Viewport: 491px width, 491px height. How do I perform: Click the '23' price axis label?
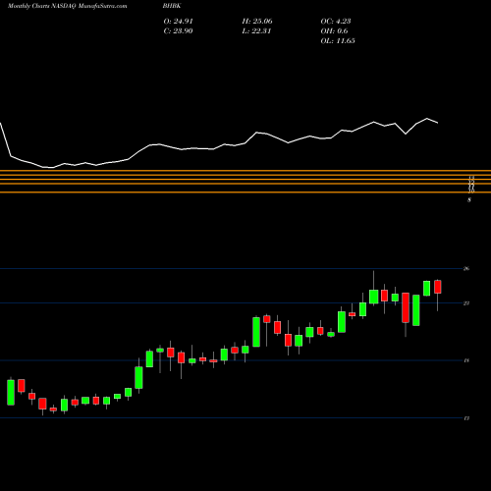click(x=466, y=303)
